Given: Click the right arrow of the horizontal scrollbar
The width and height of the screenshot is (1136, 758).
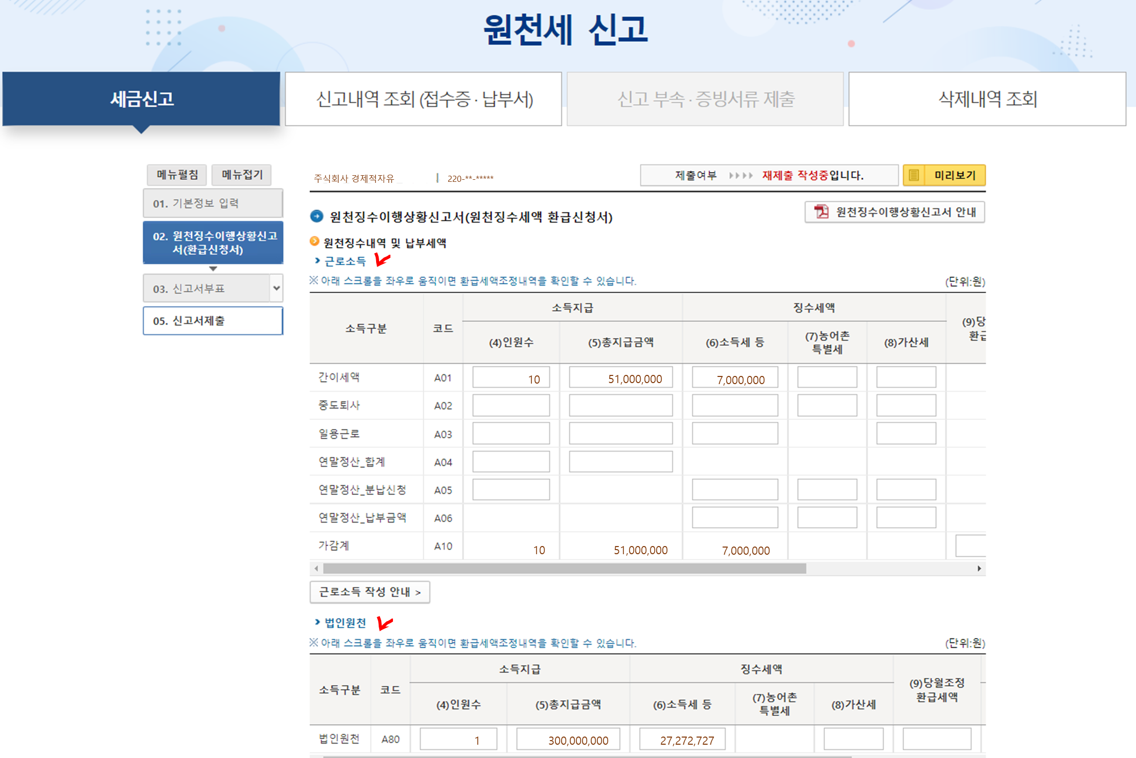Looking at the screenshot, I should (979, 568).
